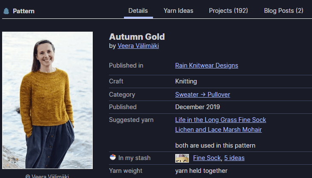Open Life in the Long Grass Fine Sock

221,120
